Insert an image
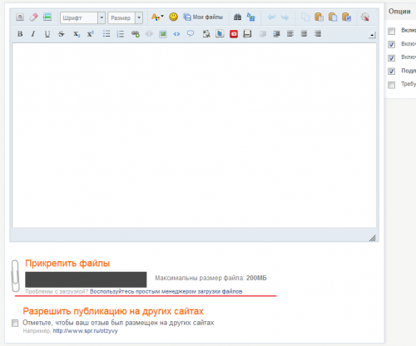The width and height of the screenshot is (416, 346). tap(163, 34)
